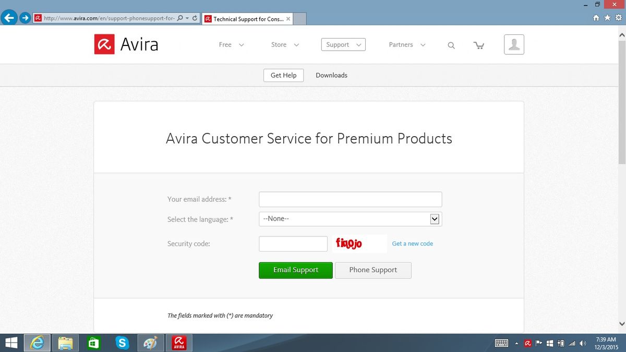Click the page scrollbar down arrow
The width and height of the screenshot is (626, 352).
click(x=621, y=324)
